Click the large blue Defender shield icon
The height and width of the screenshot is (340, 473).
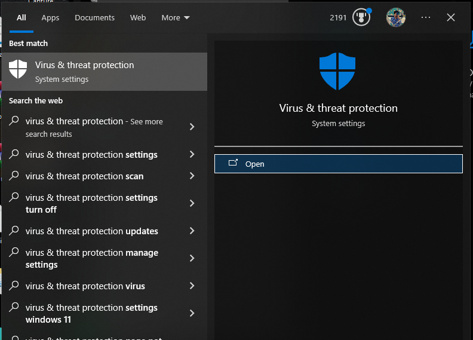(x=337, y=71)
